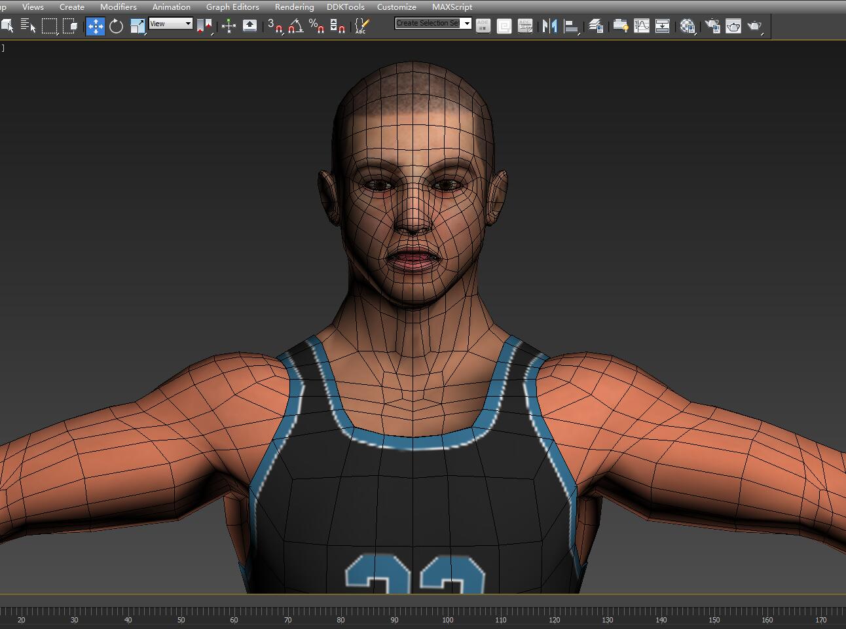Activate the Select Object tool
This screenshot has height=629, width=846.
click(7, 26)
